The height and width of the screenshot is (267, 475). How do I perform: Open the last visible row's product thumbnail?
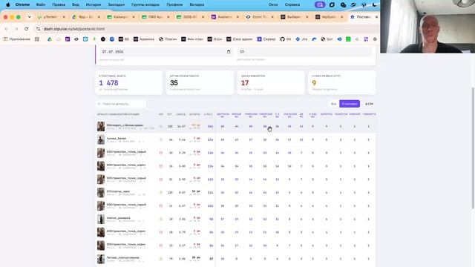point(101,259)
